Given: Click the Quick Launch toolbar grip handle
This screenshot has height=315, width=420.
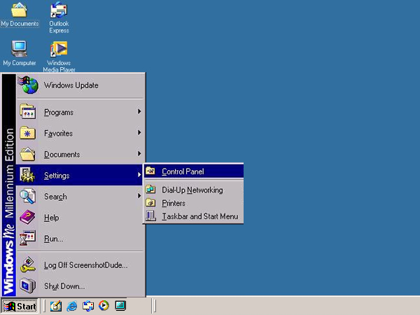Looking at the screenshot, I should [x=44, y=306].
